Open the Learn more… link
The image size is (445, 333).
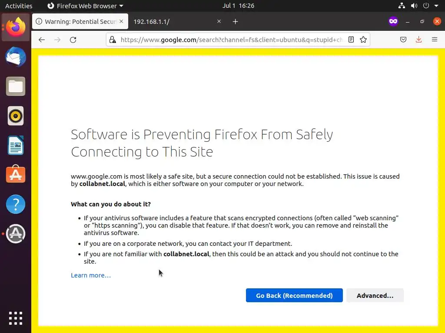pos(91,275)
